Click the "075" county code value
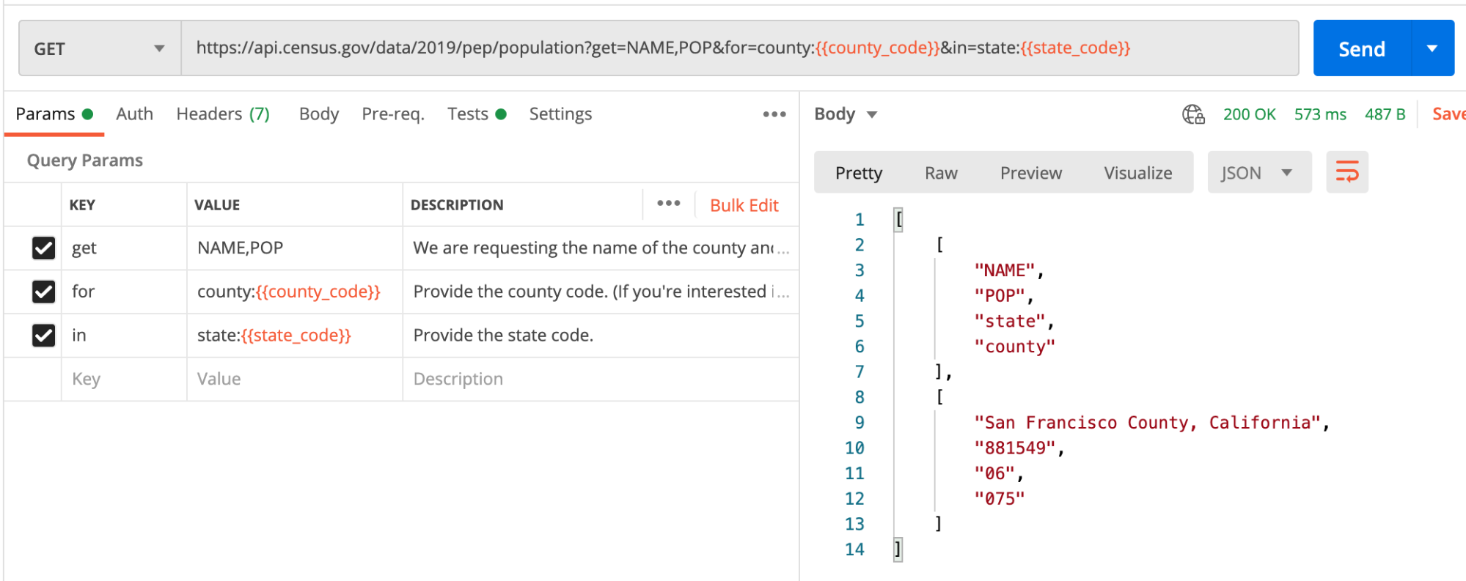The height and width of the screenshot is (581, 1466). [x=999, y=499]
